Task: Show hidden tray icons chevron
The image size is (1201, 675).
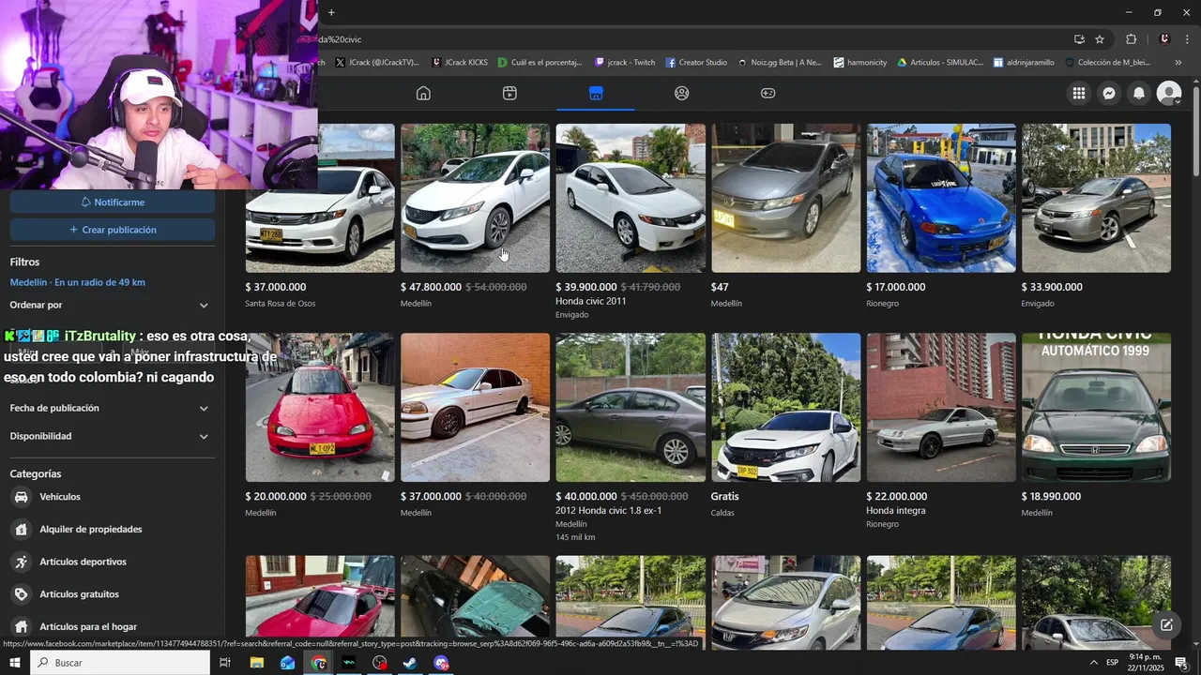Action: [1093, 663]
